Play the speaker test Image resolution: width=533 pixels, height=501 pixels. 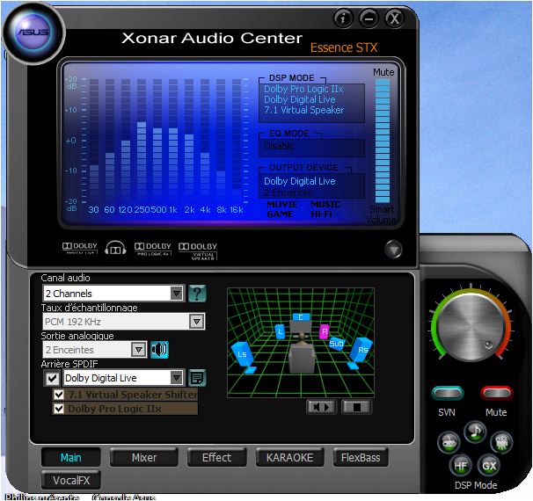tap(321, 407)
